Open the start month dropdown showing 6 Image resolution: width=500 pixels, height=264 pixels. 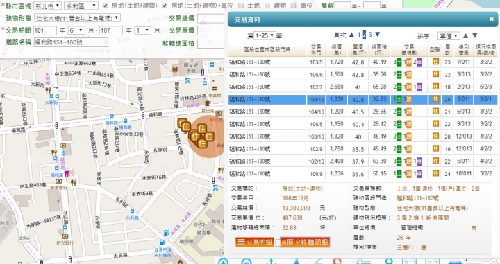[x=76, y=30]
